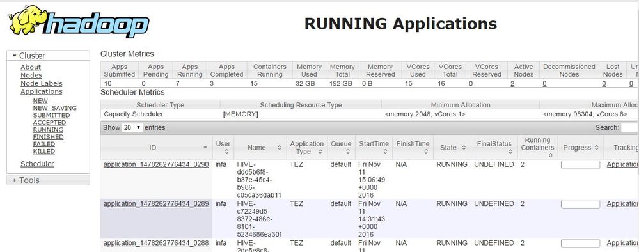The height and width of the screenshot is (252, 639).
Task: Open Decommissioned Nodes count link
Action: (x=544, y=84)
